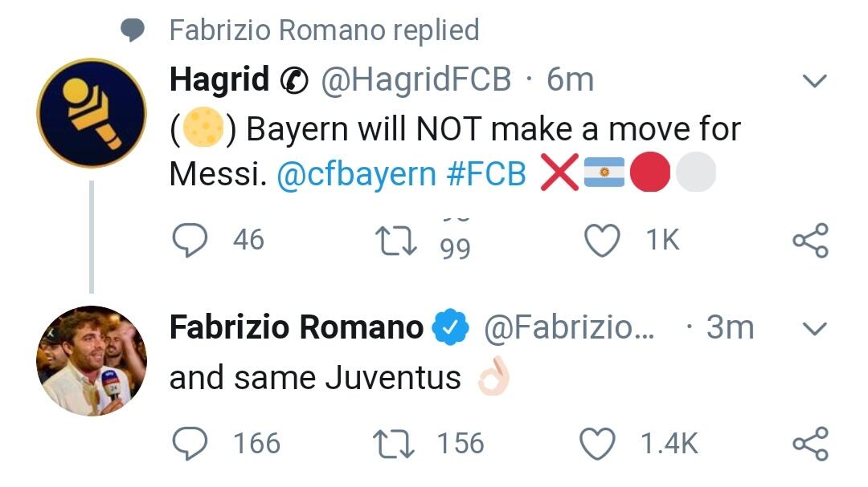Open Hagrid's profile picture
Viewport: 868px width, 487px height.
point(92,113)
